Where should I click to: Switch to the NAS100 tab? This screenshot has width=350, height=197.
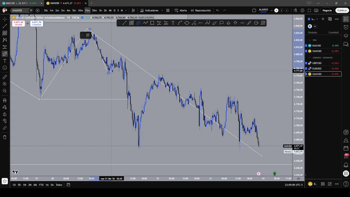click(22, 3)
